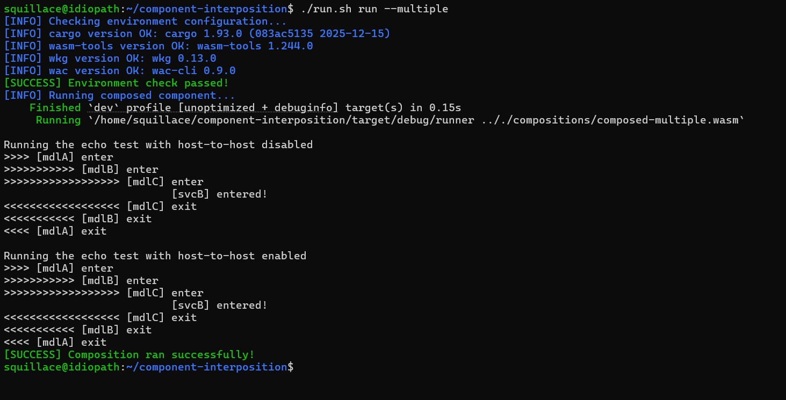Click "~/component-interposition" path in the last prompt
This screenshot has width=786, height=400.
pos(206,367)
